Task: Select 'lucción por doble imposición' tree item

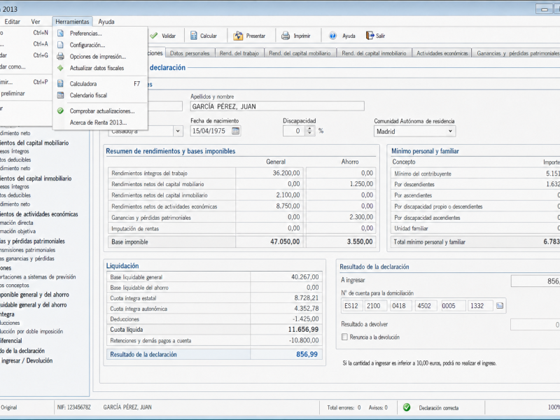Action: click(31, 331)
